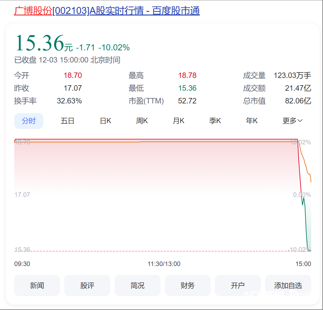Switch to the 年K chart tab
The height and width of the screenshot is (310, 323).
tap(251, 120)
